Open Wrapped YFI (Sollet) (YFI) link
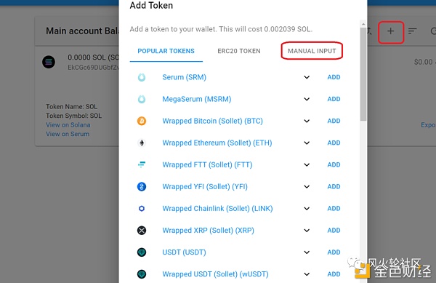 point(205,186)
